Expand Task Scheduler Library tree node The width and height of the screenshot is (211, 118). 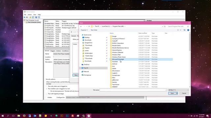tap(24, 22)
